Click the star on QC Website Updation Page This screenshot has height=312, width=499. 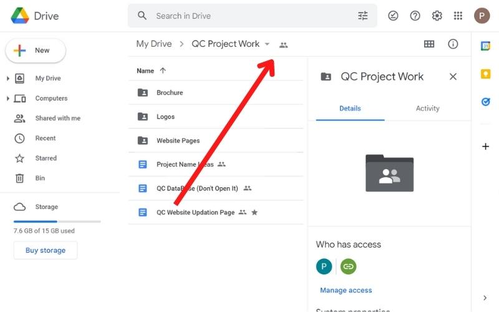point(254,213)
